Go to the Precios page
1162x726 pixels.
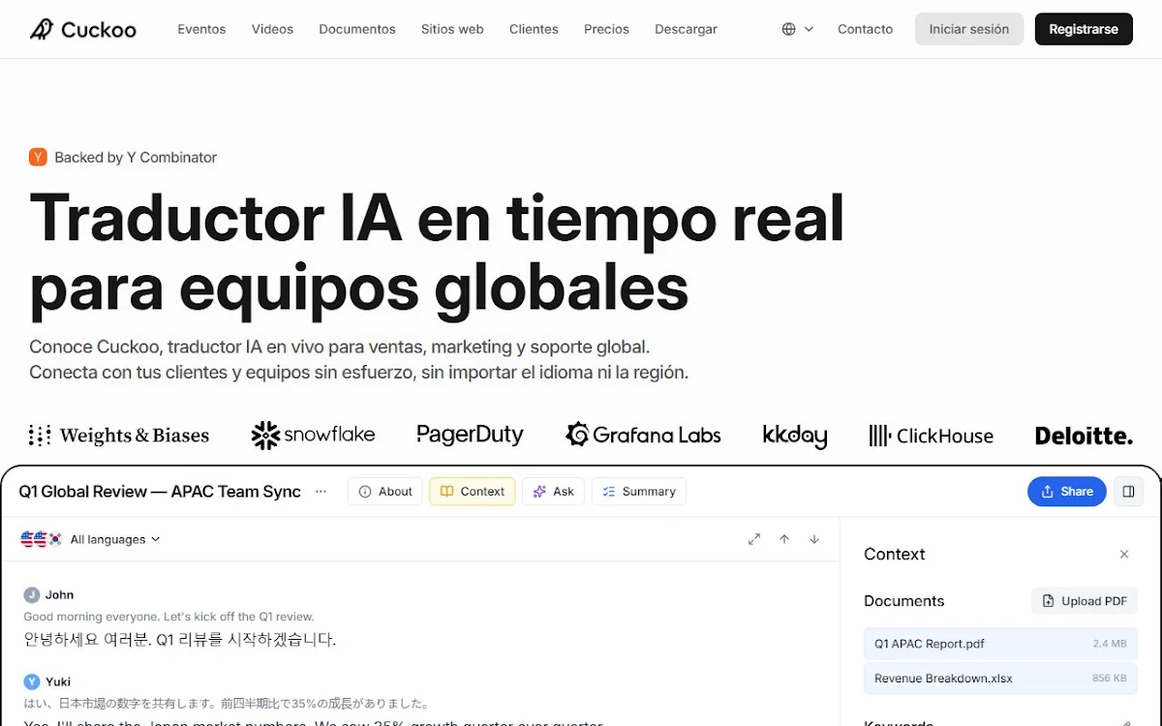click(x=606, y=29)
